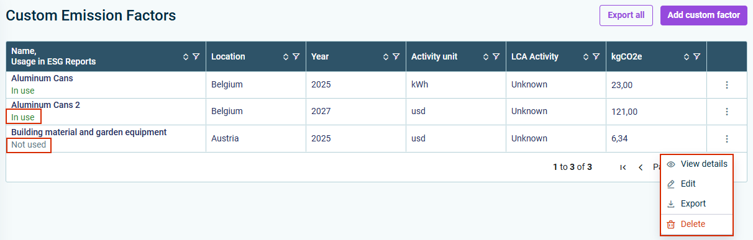Click sort arrows on Activity unit column
Viewport: 753px width, 240px height.
(486, 56)
